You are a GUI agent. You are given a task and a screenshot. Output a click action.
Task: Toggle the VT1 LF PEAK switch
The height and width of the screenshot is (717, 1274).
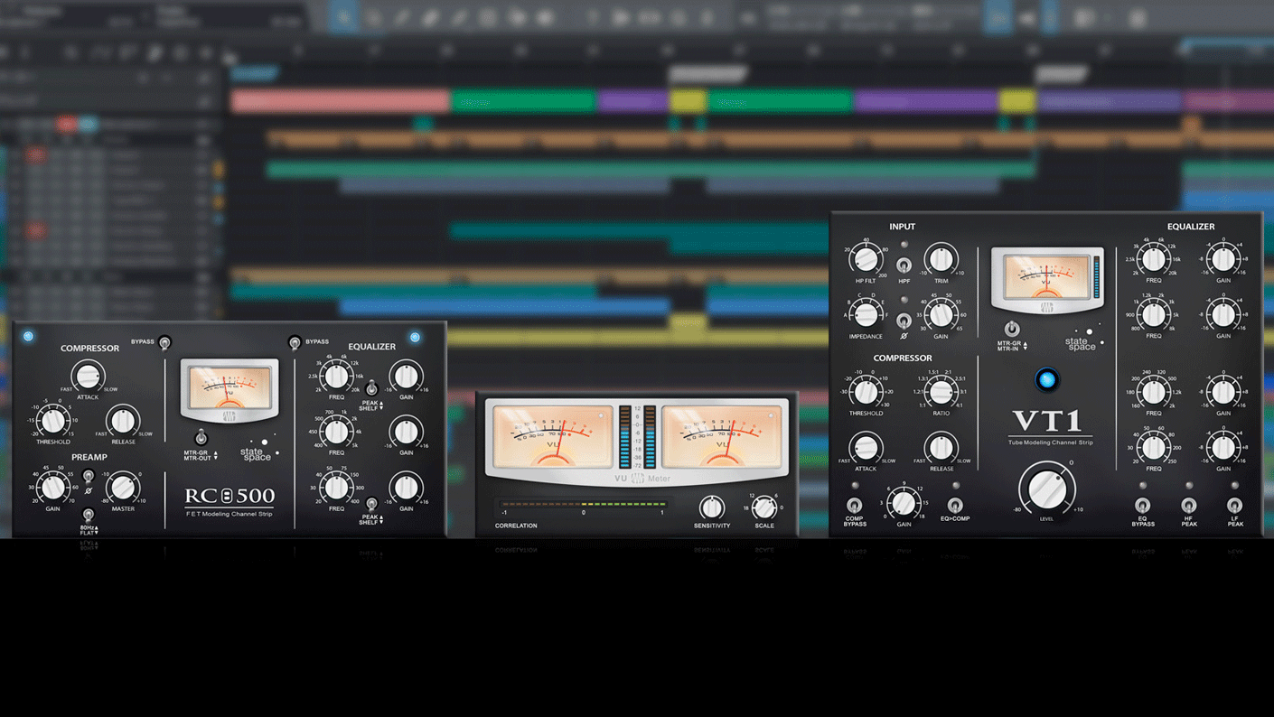click(1235, 506)
